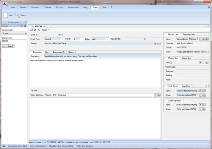The image size is (212, 149).
Task: Open the Priority dropdown
Action: (82, 39)
